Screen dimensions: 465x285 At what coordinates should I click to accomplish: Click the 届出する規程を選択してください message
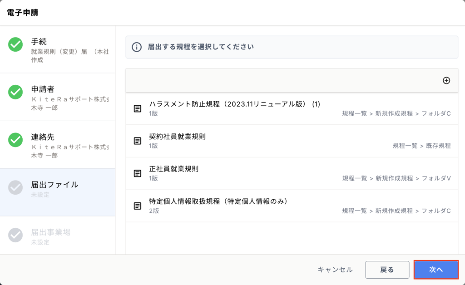[201, 47]
